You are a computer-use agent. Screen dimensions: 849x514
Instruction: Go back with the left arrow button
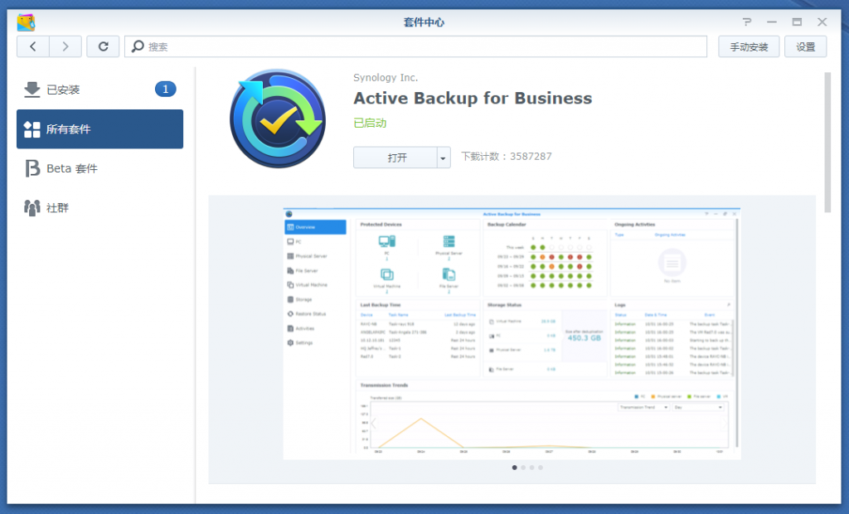(33, 46)
